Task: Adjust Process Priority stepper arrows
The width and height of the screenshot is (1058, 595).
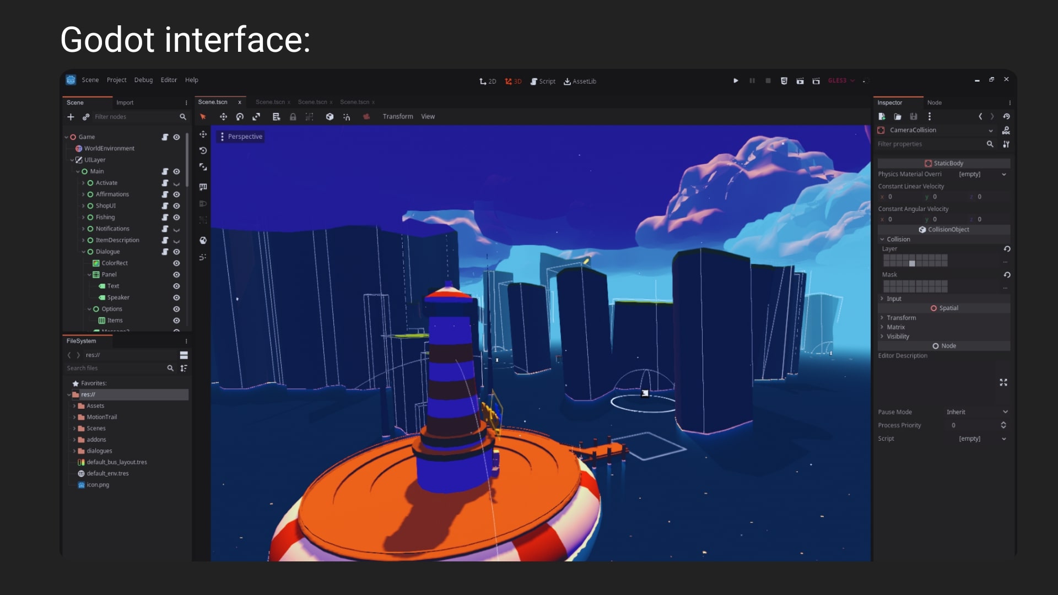Action: click(1003, 425)
